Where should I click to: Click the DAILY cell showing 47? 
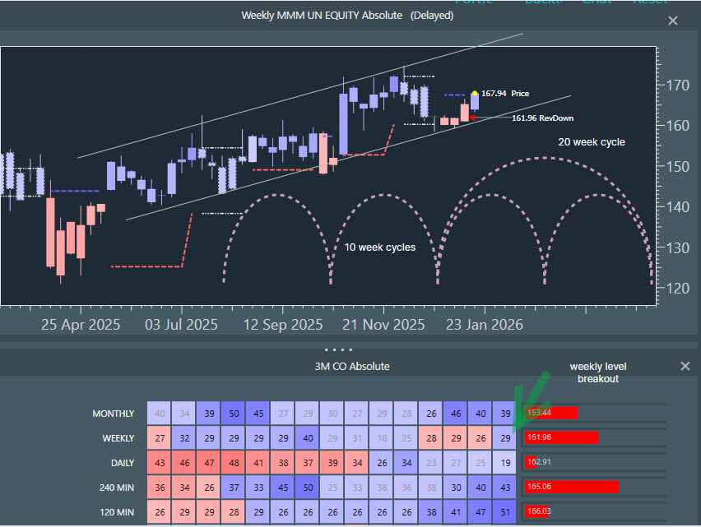[209, 463]
